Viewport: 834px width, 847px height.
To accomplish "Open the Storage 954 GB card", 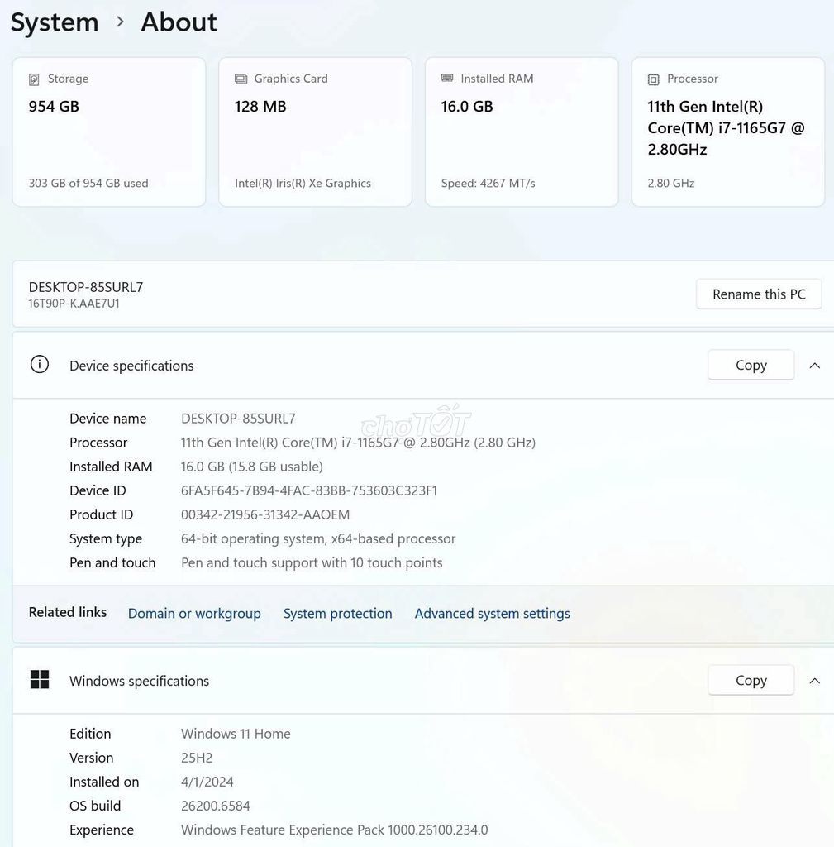I will click(109, 132).
